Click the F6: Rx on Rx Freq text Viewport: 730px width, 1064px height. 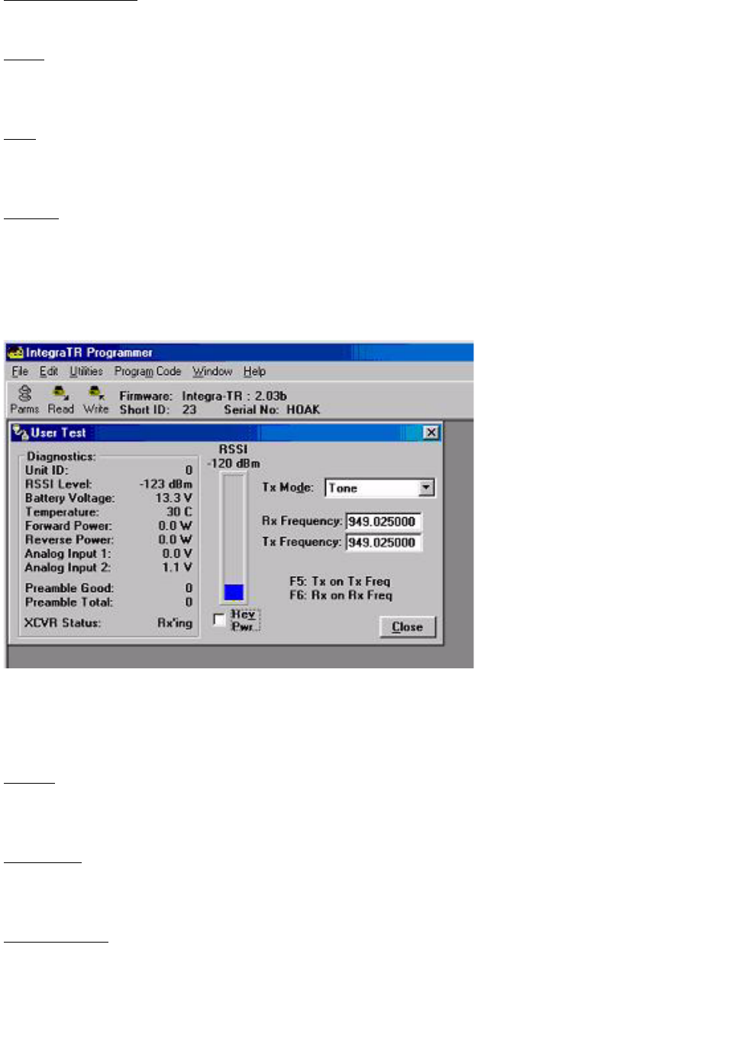341,595
